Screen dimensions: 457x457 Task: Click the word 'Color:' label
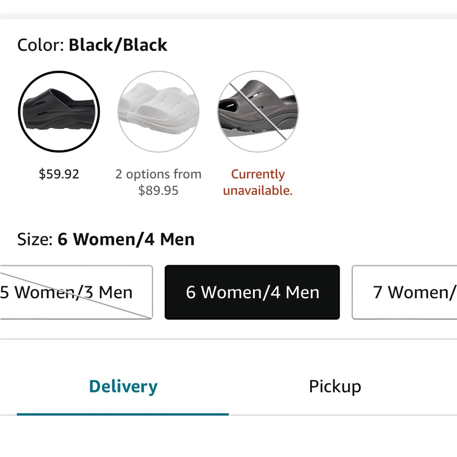click(41, 45)
